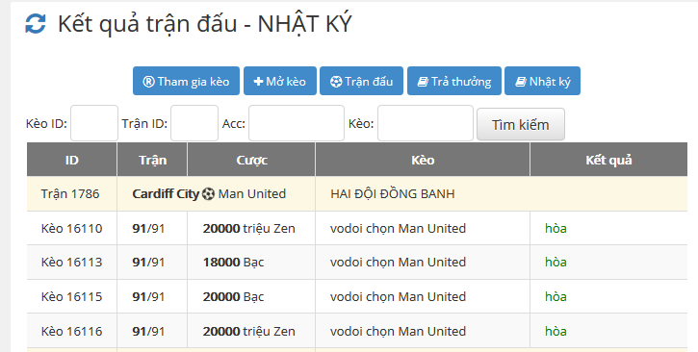Viewport: 698px width, 352px height.
Task: Click into the Kèo text input field
Action: click(426, 123)
